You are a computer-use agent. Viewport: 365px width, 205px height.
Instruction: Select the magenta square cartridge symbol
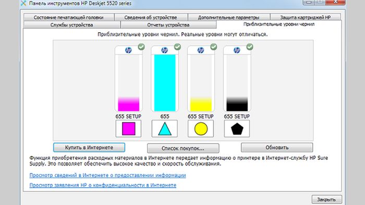tap(128, 129)
